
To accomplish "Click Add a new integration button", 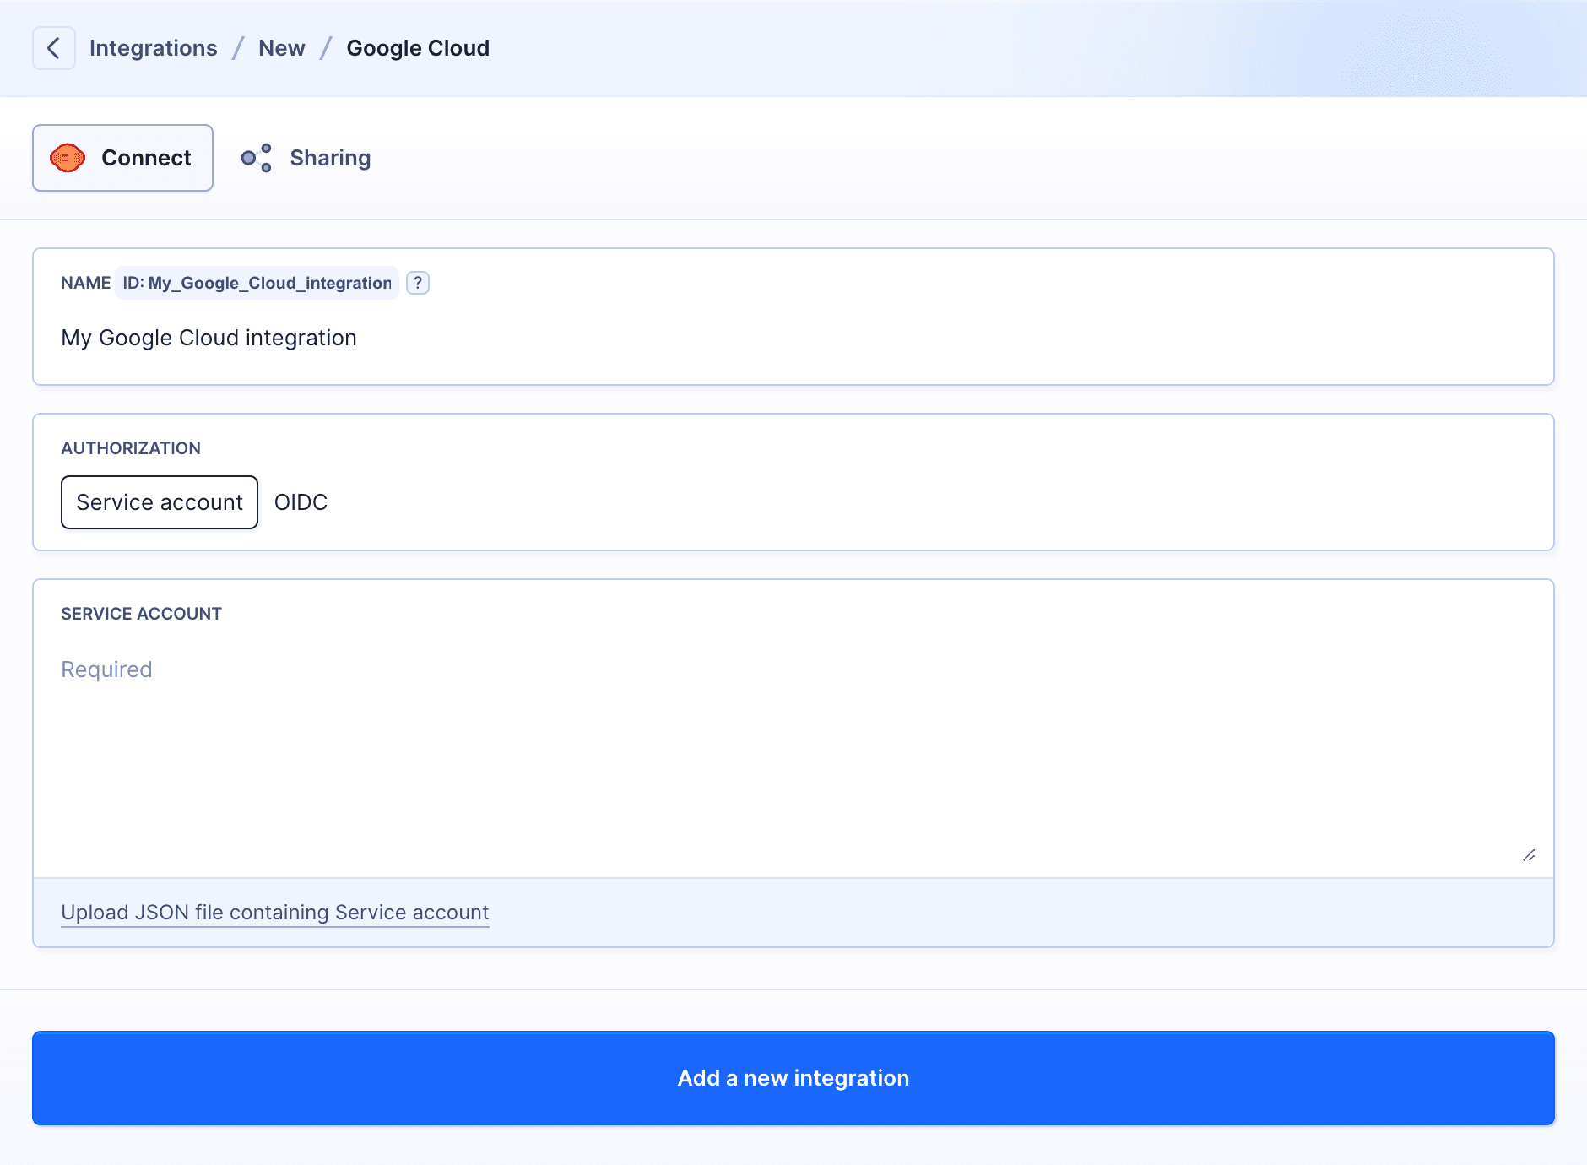I will 793,1078.
